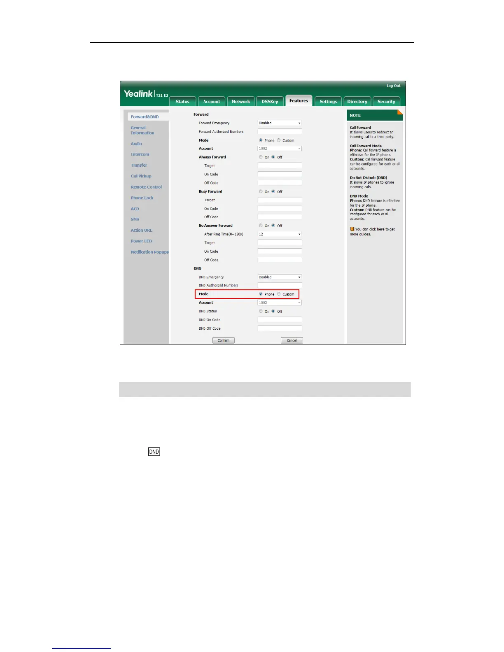This screenshot has height=652, width=504.
Task: Open the DSSKey tab
Action: point(270,101)
